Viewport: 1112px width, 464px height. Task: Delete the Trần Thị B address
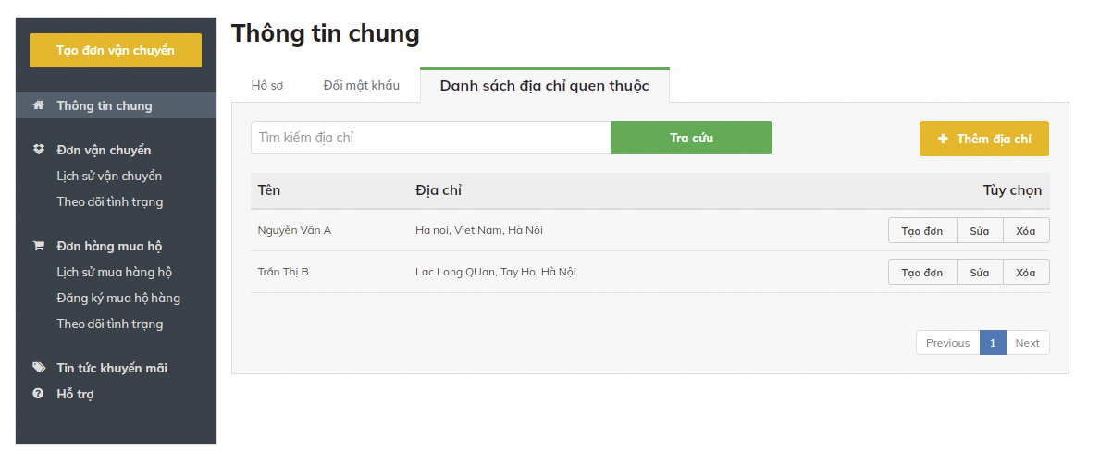point(1026,272)
